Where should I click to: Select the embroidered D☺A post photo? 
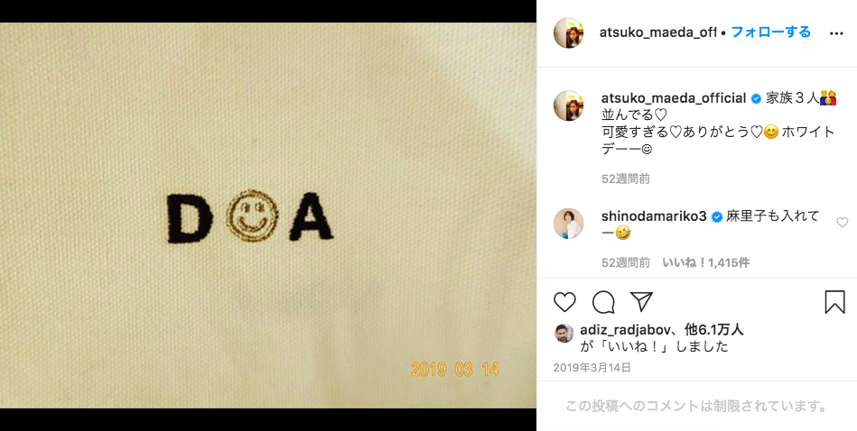point(268,215)
